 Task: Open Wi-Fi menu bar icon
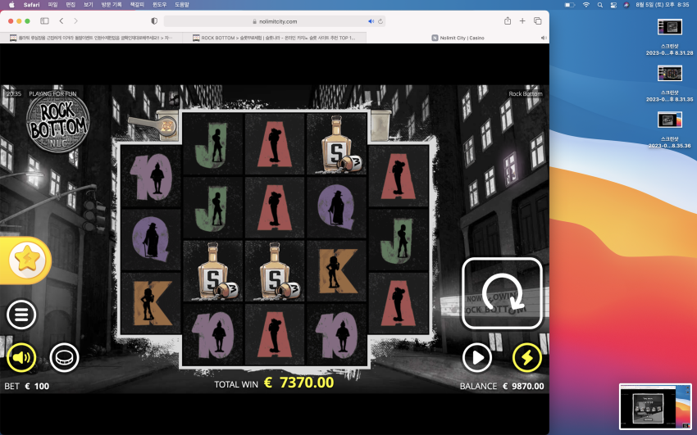(585, 4)
